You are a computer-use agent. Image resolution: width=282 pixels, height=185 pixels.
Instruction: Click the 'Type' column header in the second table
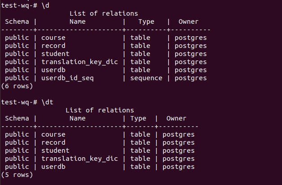[x=138, y=119]
